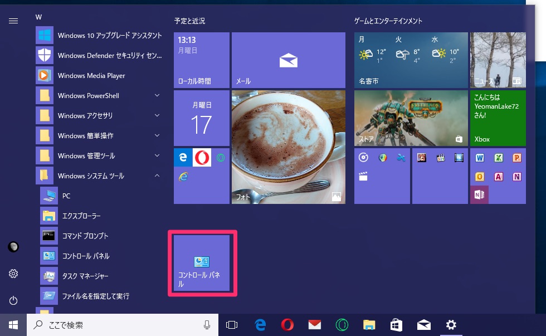
Task: Click the ここで検索 search box
Action: [x=123, y=325]
